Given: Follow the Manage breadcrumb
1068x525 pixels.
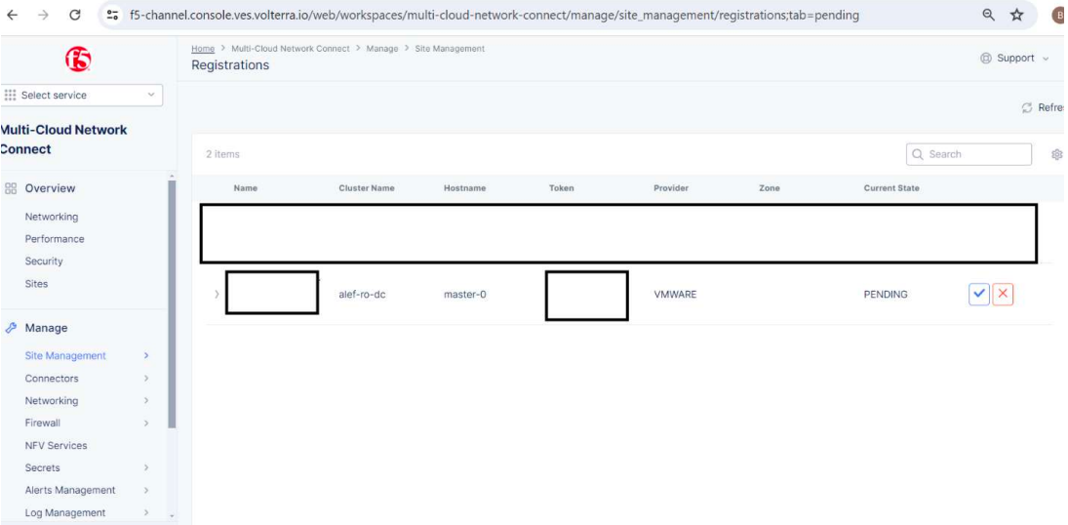Looking at the screenshot, I should click(382, 49).
